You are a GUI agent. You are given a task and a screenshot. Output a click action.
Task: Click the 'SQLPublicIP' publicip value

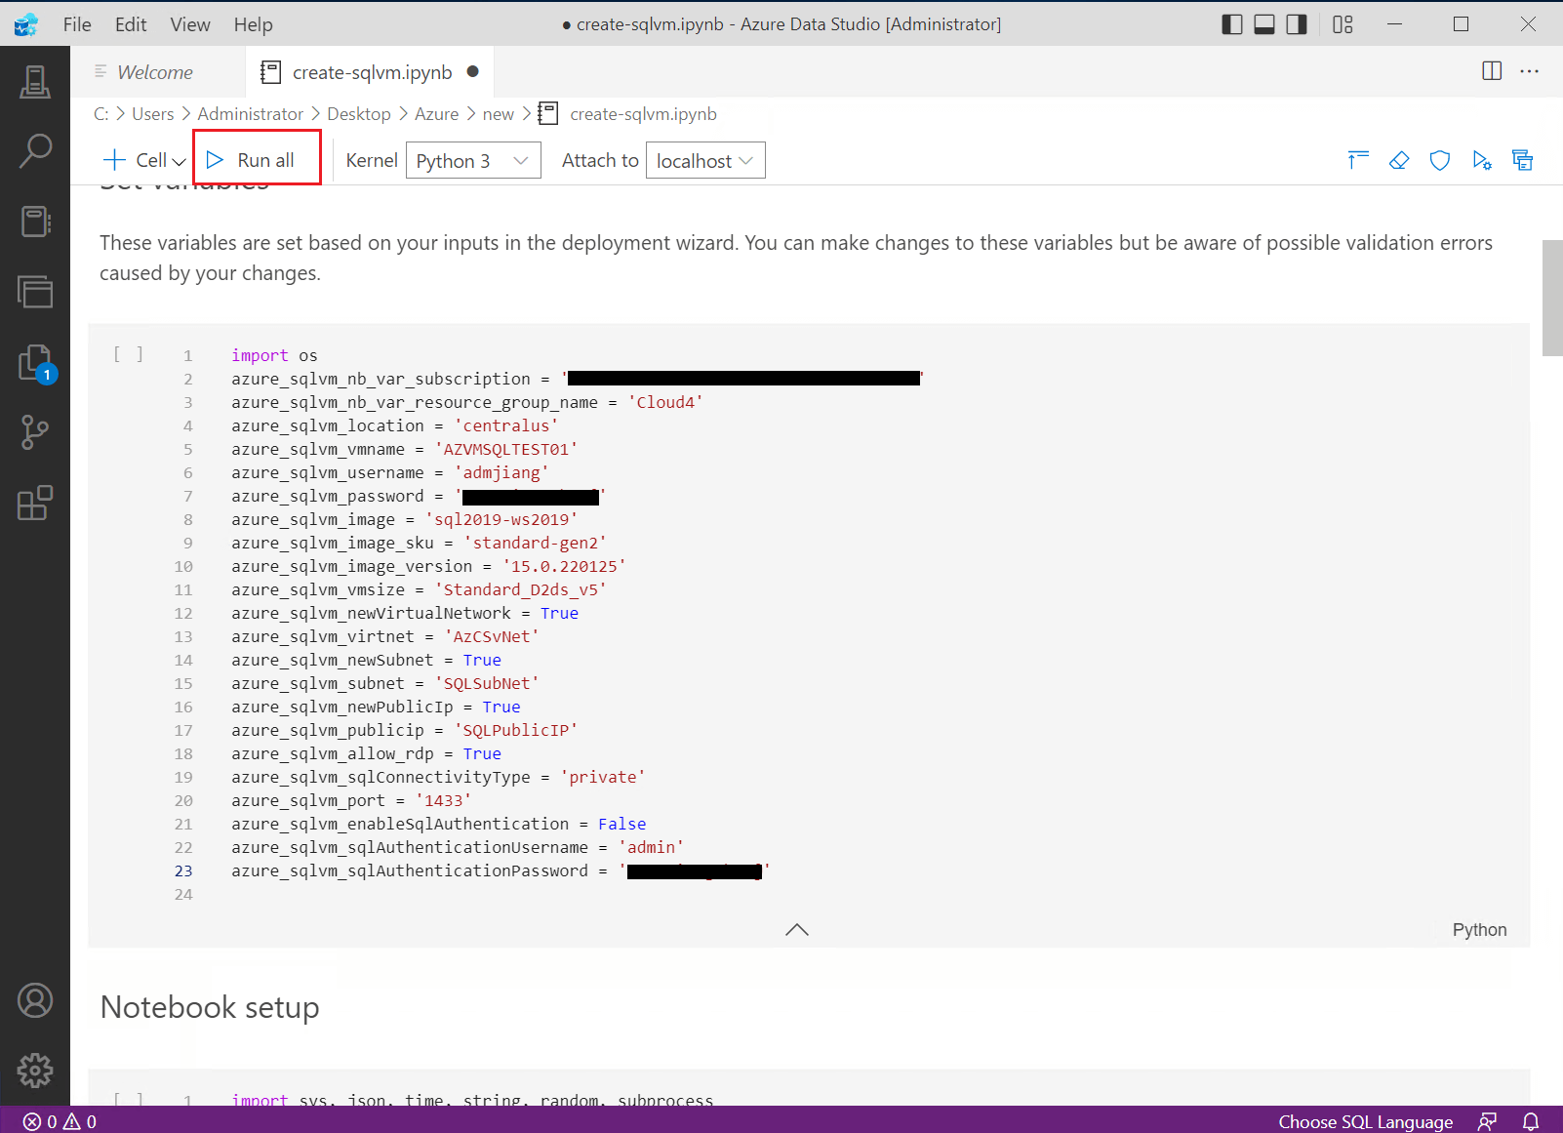(516, 730)
